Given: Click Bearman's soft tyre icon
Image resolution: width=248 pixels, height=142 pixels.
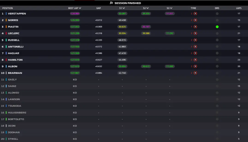Looking at the screenshot, I should point(195,73).
